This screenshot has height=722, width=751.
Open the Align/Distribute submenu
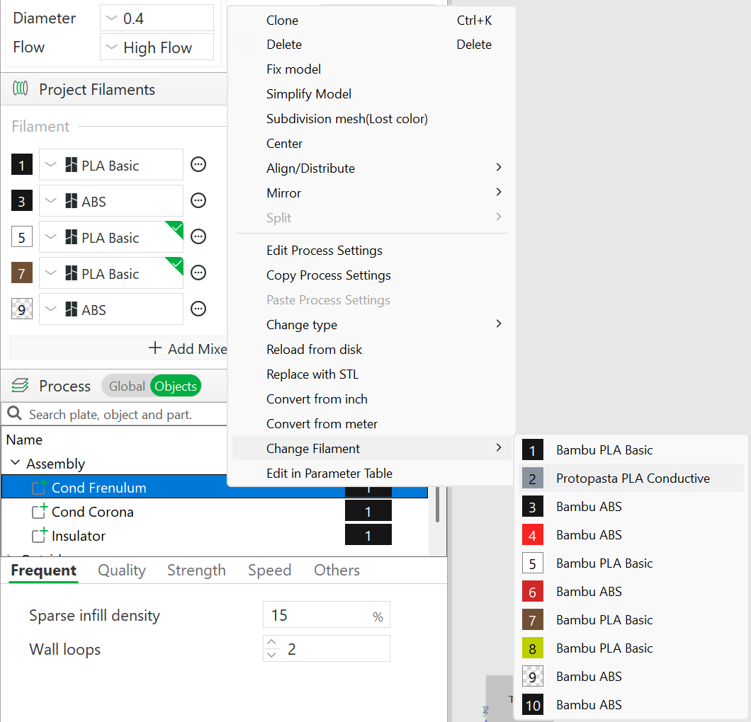pos(373,168)
